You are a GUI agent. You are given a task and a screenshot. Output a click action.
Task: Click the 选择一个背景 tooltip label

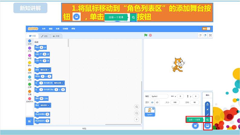(194, 120)
